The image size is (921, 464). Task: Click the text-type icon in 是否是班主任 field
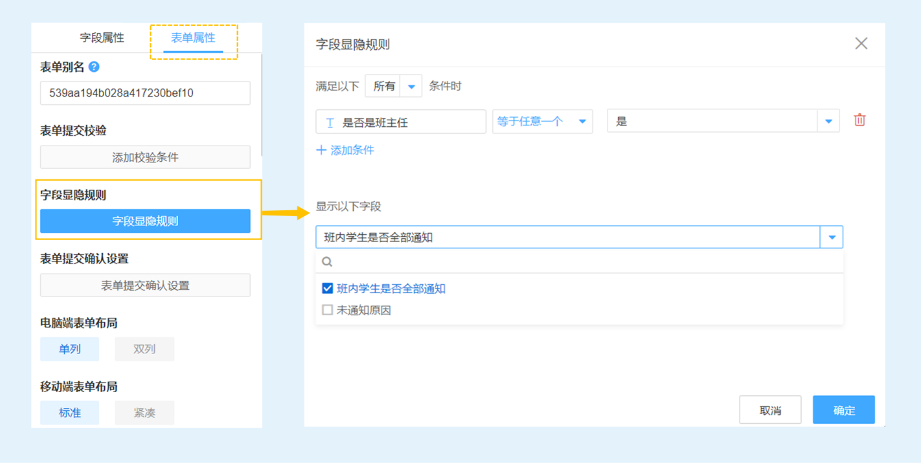tap(330, 122)
